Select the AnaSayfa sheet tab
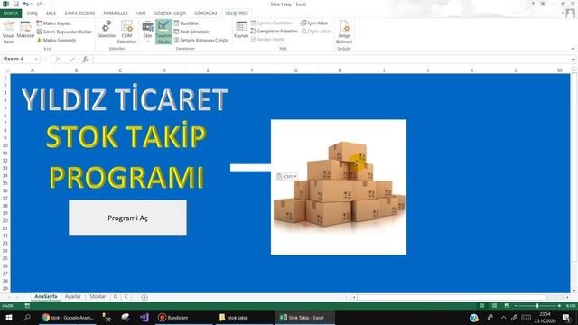 (x=46, y=297)
